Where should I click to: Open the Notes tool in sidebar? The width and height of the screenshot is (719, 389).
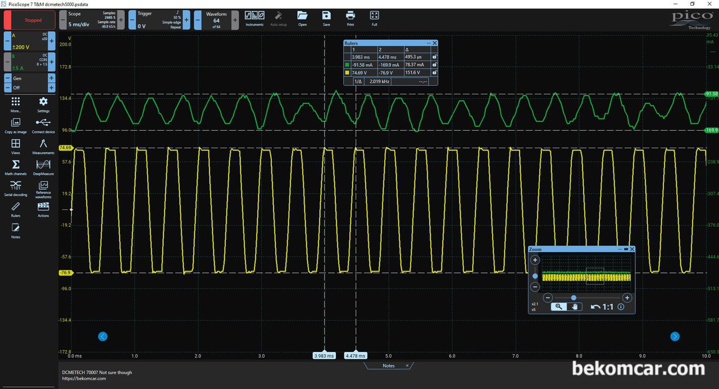(x=16, y=230)
